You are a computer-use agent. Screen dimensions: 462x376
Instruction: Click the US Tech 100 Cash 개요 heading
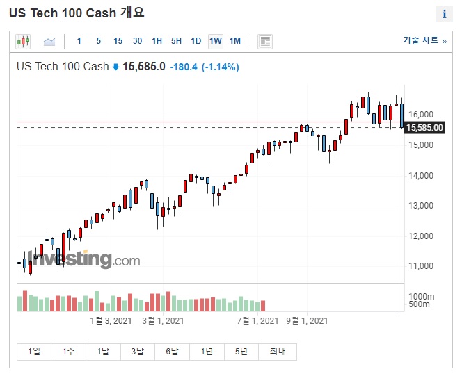pyautogui.click(x=77, y=13)
